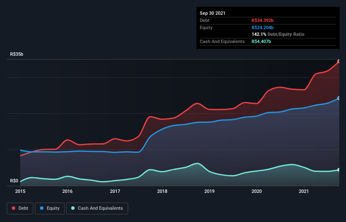Click the 2017 x-axis label
The image size is (346, 222).
[115, 191]
